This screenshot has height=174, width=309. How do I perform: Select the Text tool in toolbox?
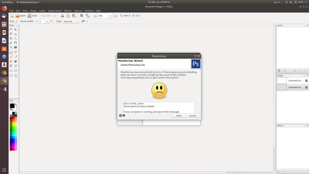pos(11,66)
